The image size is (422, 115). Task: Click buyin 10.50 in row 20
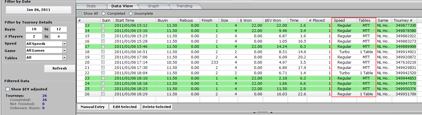(x=172, y=62)
